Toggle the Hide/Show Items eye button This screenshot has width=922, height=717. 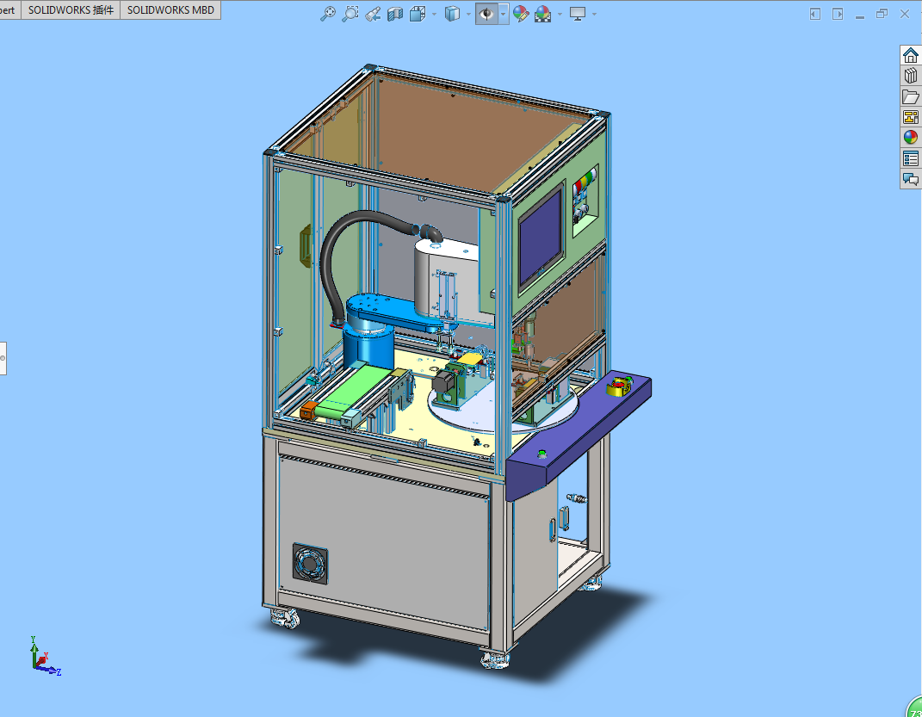tap(486, 14)
